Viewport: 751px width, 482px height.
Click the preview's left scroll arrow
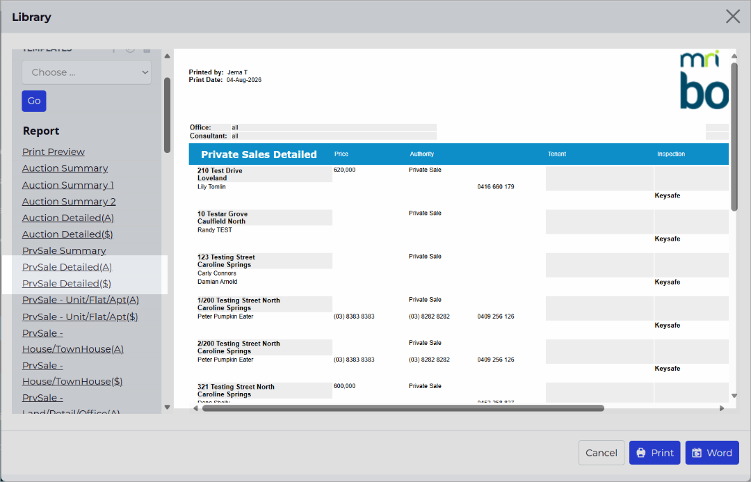(195, 408)
